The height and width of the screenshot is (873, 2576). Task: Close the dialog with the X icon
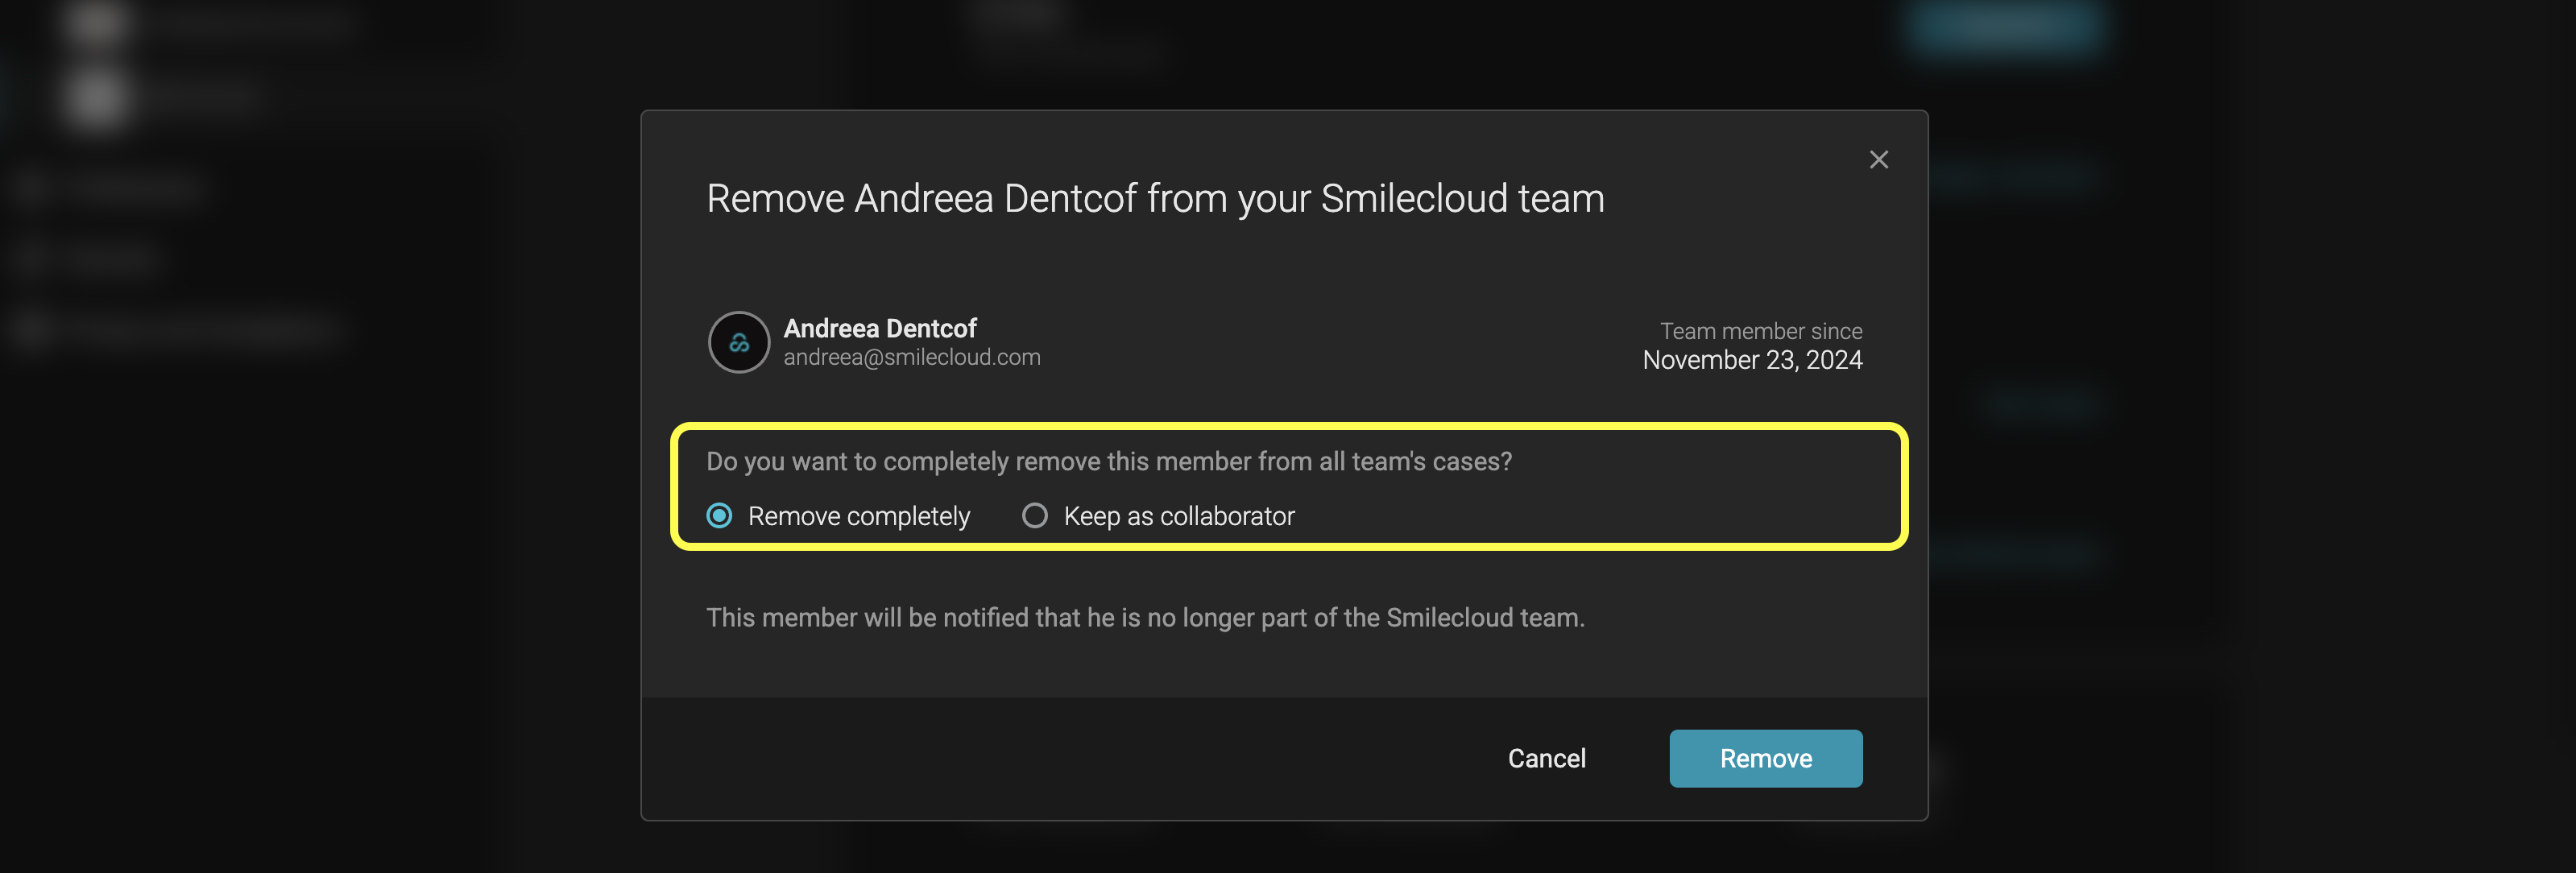tap(1878, 160)
